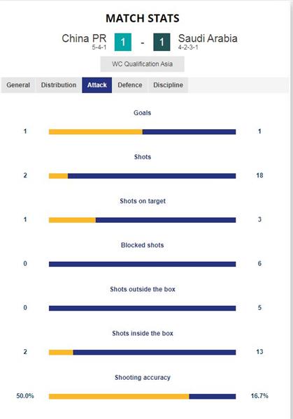Click the Goals comparison bar
Image resolution: width=293 pixels, height=419 pixels.
pos(143,132)
